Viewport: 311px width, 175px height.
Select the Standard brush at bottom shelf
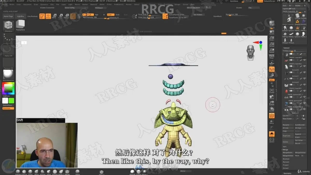(x=18, y=172)
